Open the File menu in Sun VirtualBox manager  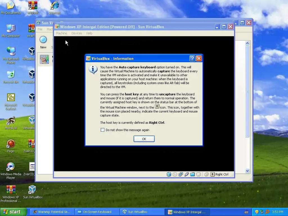pyautogui.click(x=40, y=29)
